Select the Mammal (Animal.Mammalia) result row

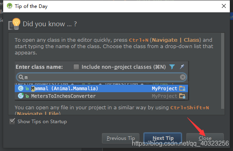tap(101, 89)
